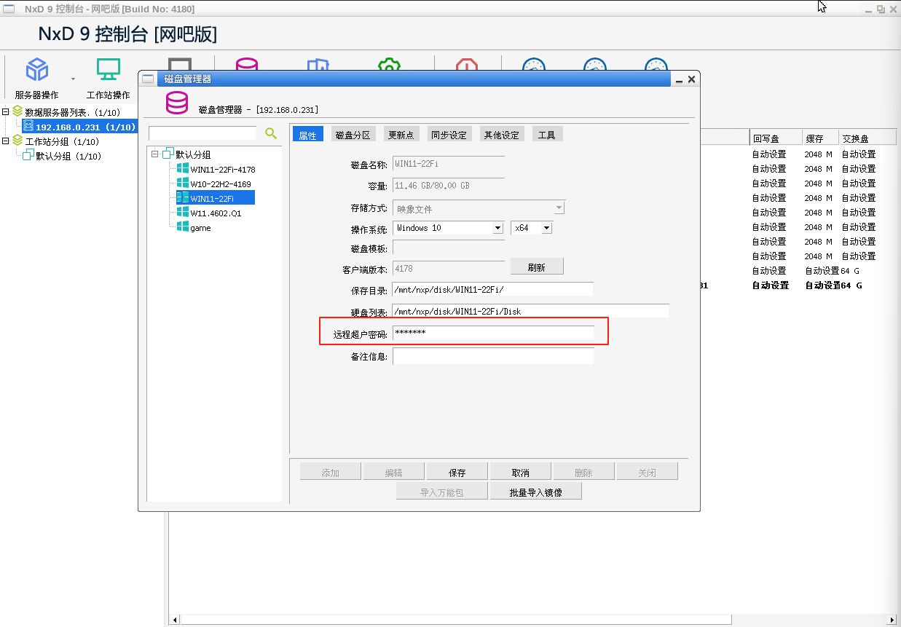Click the 编辑 button

coord(393,472)
